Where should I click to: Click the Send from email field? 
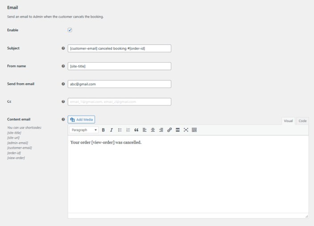click(x=120, y=84)
